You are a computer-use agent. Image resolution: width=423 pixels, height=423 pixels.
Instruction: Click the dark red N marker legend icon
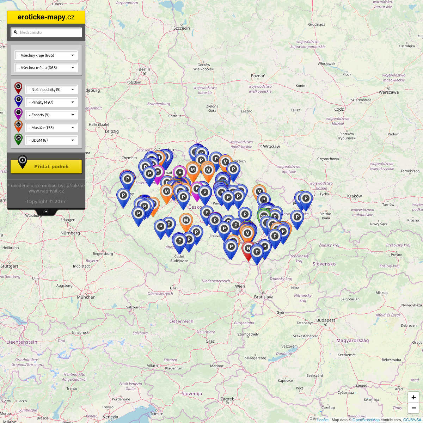click(18, 88)
